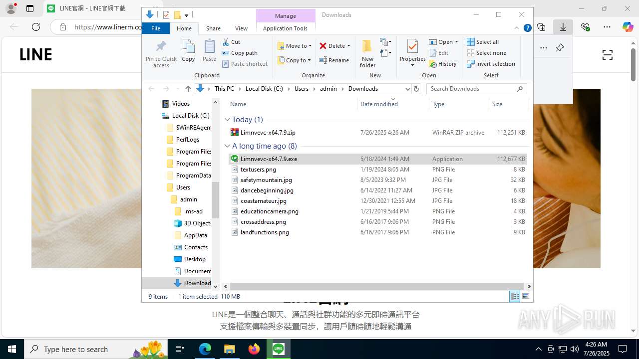Click This PC in breadcrumb
639x359 pixels.
click(x=224, y=89)
